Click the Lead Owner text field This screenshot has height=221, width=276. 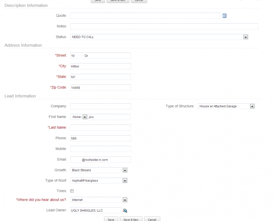tap(96, 211)
